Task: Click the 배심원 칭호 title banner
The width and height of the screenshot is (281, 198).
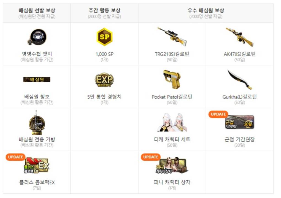Action: click(x=37, y=79)
